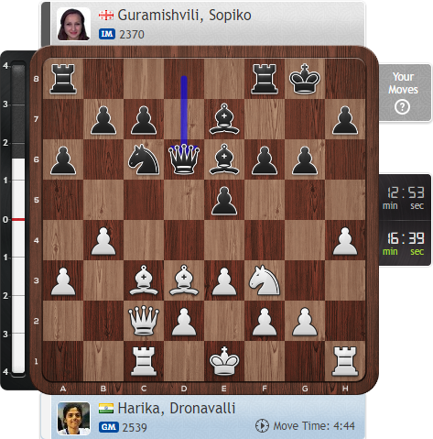The width and height of the screenshot is (433, 439).
Task: Click the question mark help icon
Action: [402, 107]
